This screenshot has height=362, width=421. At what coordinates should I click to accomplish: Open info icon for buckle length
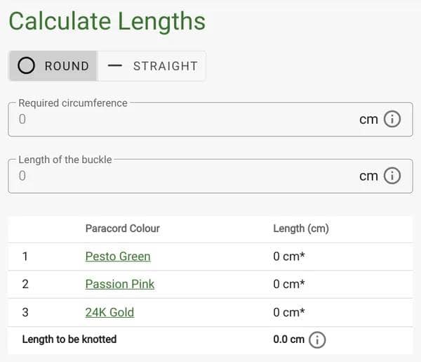tap(393, 176)
